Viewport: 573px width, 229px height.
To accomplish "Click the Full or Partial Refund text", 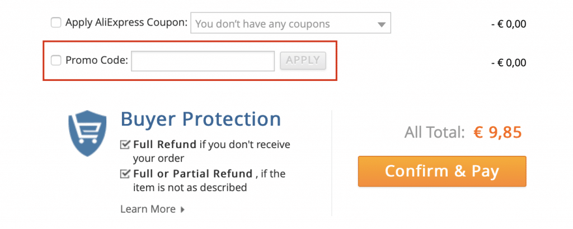I will [x=193, y=174].
